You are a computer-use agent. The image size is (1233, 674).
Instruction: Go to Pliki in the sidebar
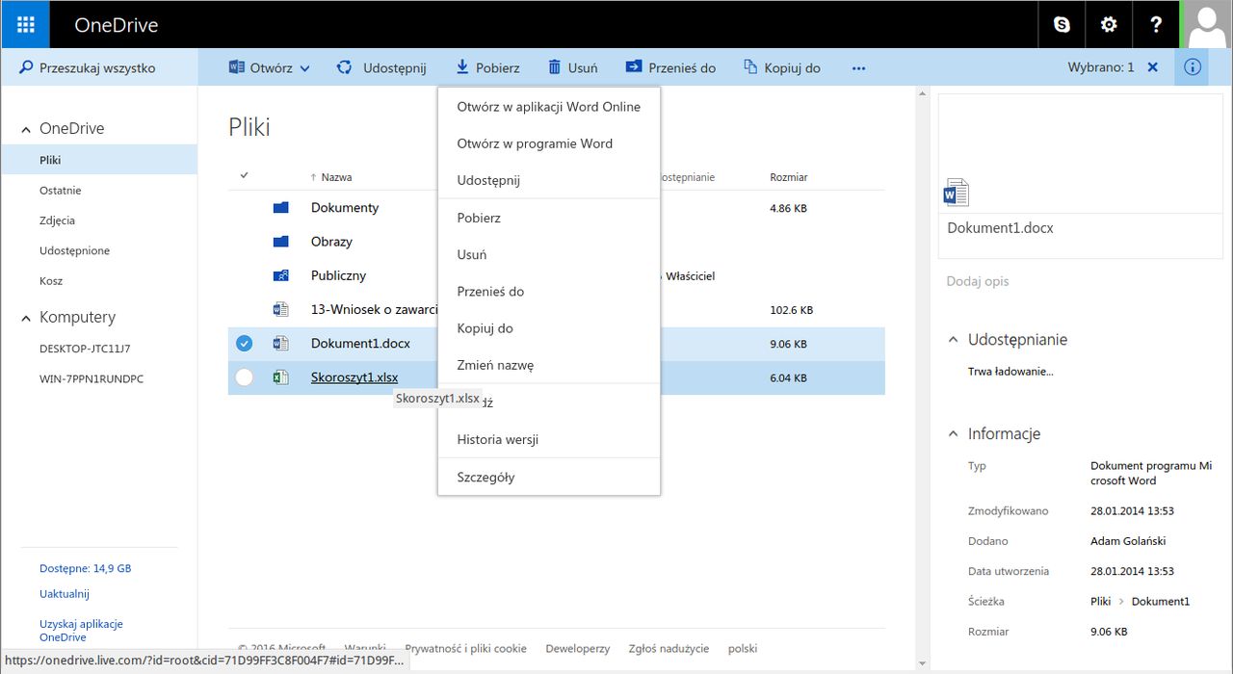[x=99, y=160]
